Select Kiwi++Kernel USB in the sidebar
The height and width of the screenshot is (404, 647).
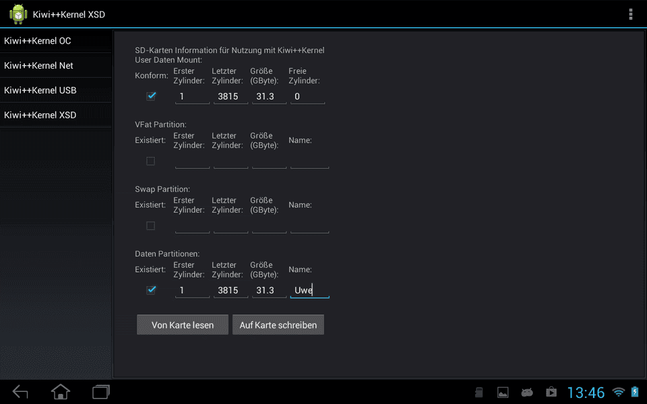pyautogui.click(x=56, y=90)
